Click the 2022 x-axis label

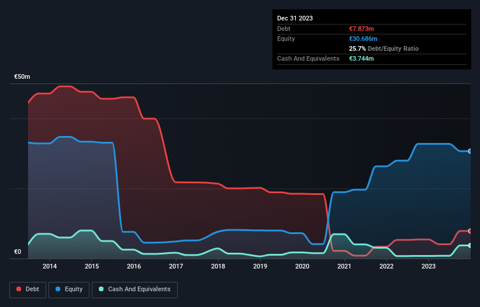(x=386, y=266)
